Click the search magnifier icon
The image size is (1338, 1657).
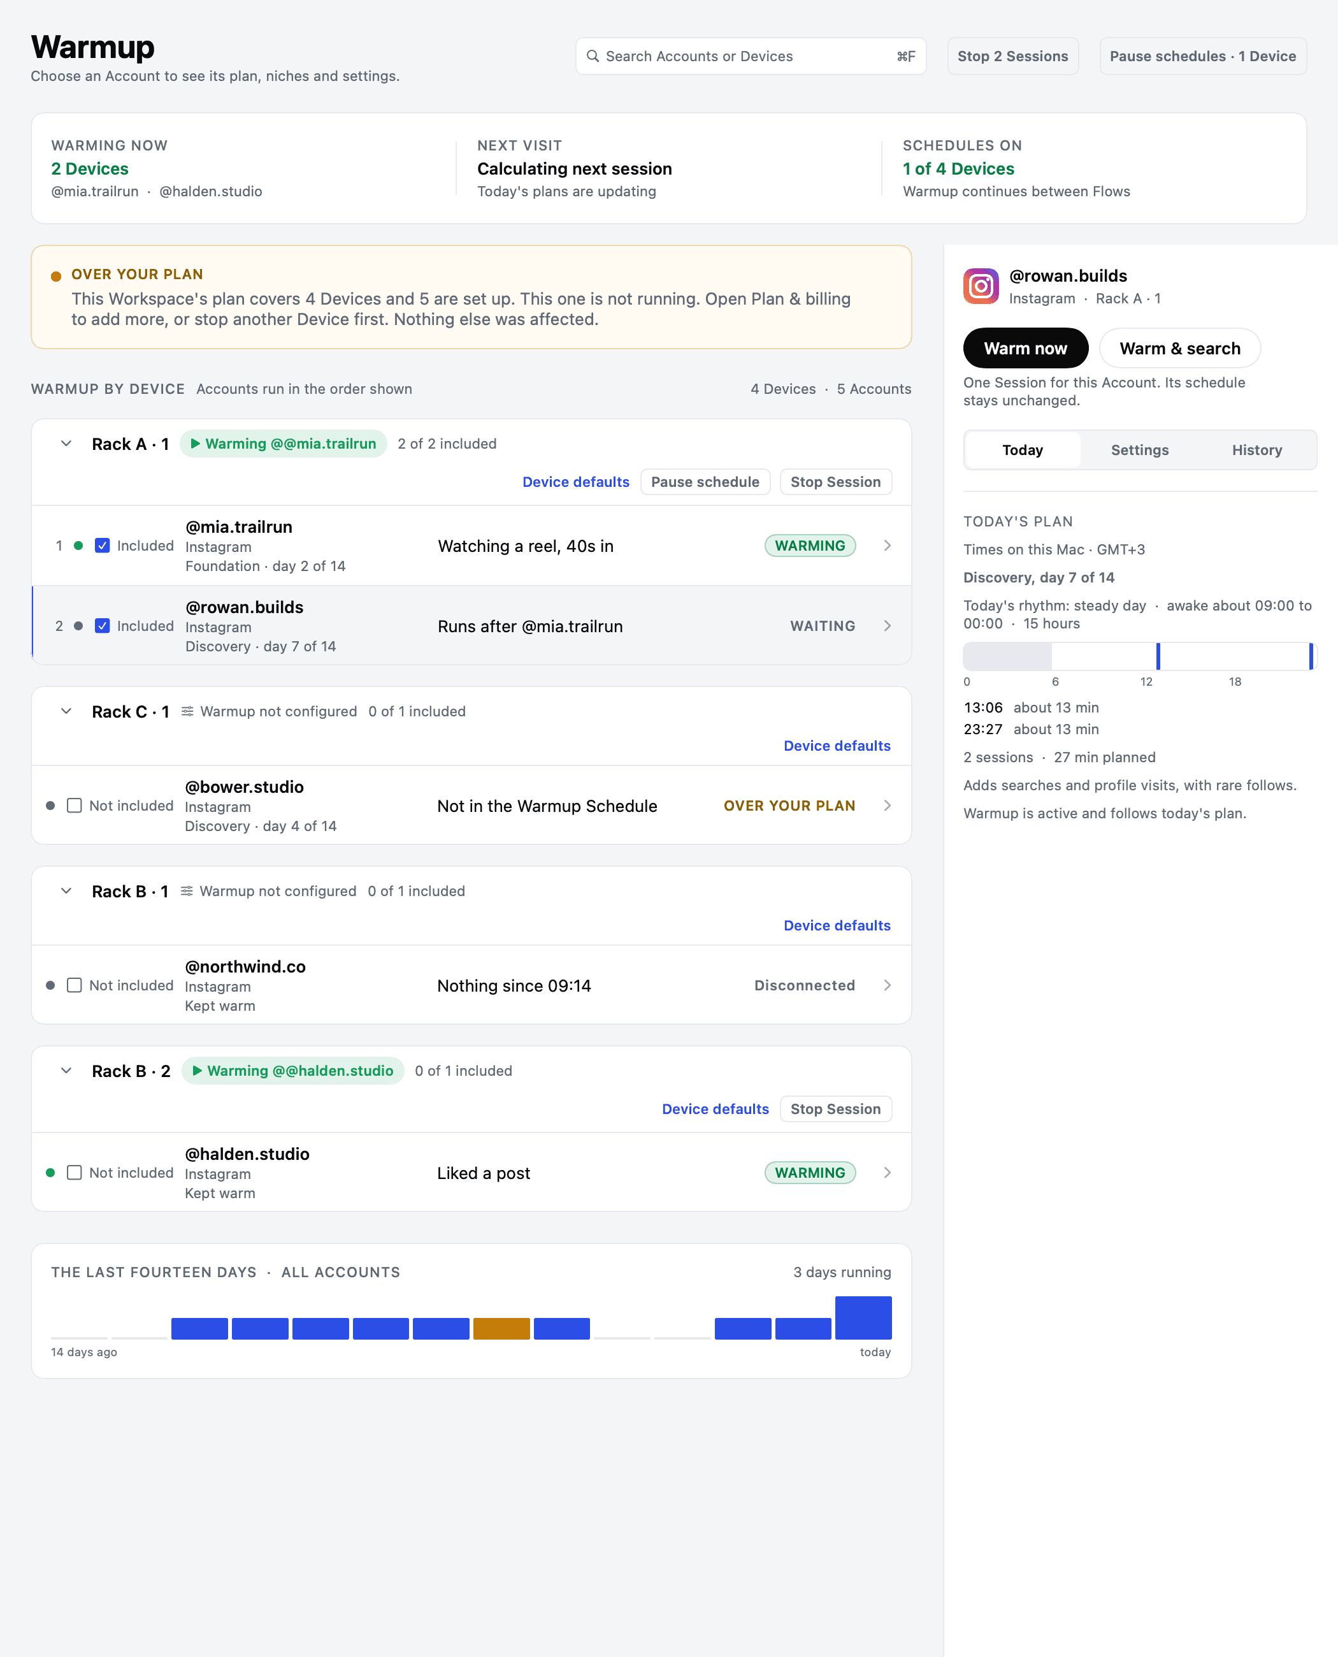(593, 56)
